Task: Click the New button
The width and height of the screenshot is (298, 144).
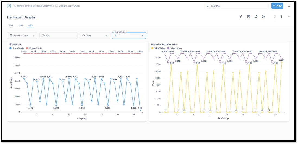Action: click(x=277, y=6)
